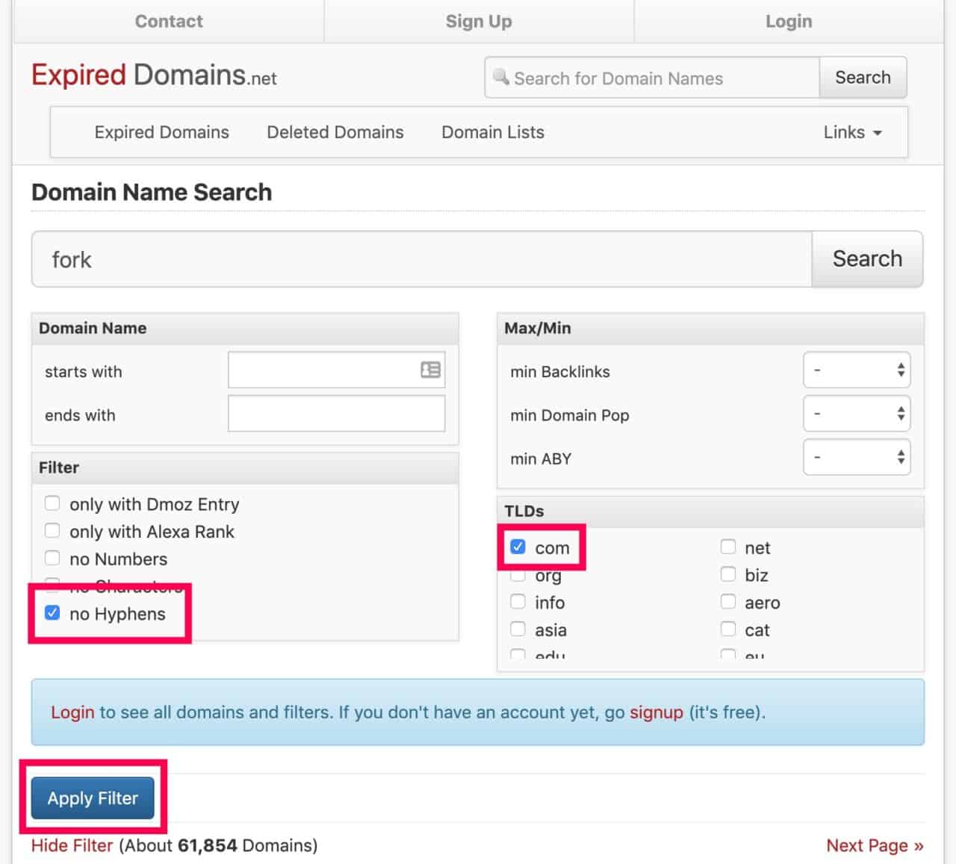Check the aero TLD checkbox
The width and height of the screenshot is (956, 864).
(x=728, y=602)
